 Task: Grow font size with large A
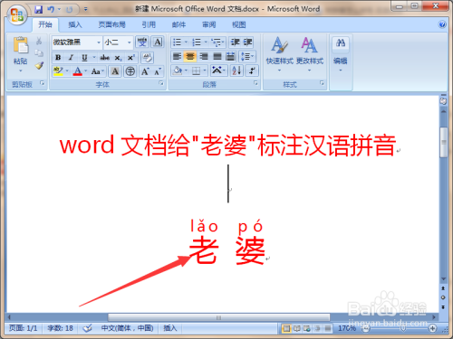[x=145, y=71]
